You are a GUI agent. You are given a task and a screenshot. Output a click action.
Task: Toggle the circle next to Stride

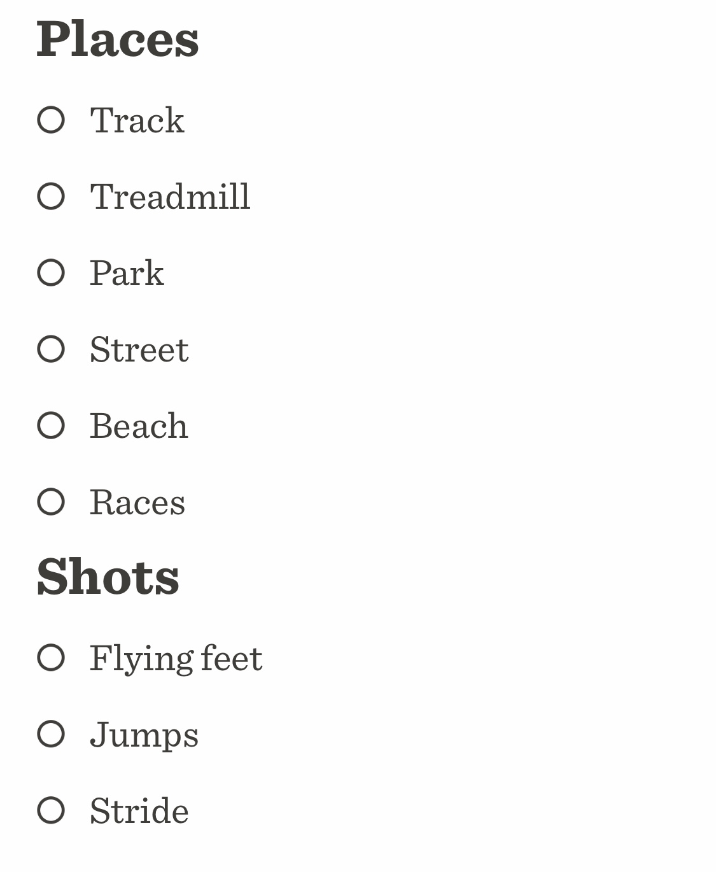click(51, 810)
